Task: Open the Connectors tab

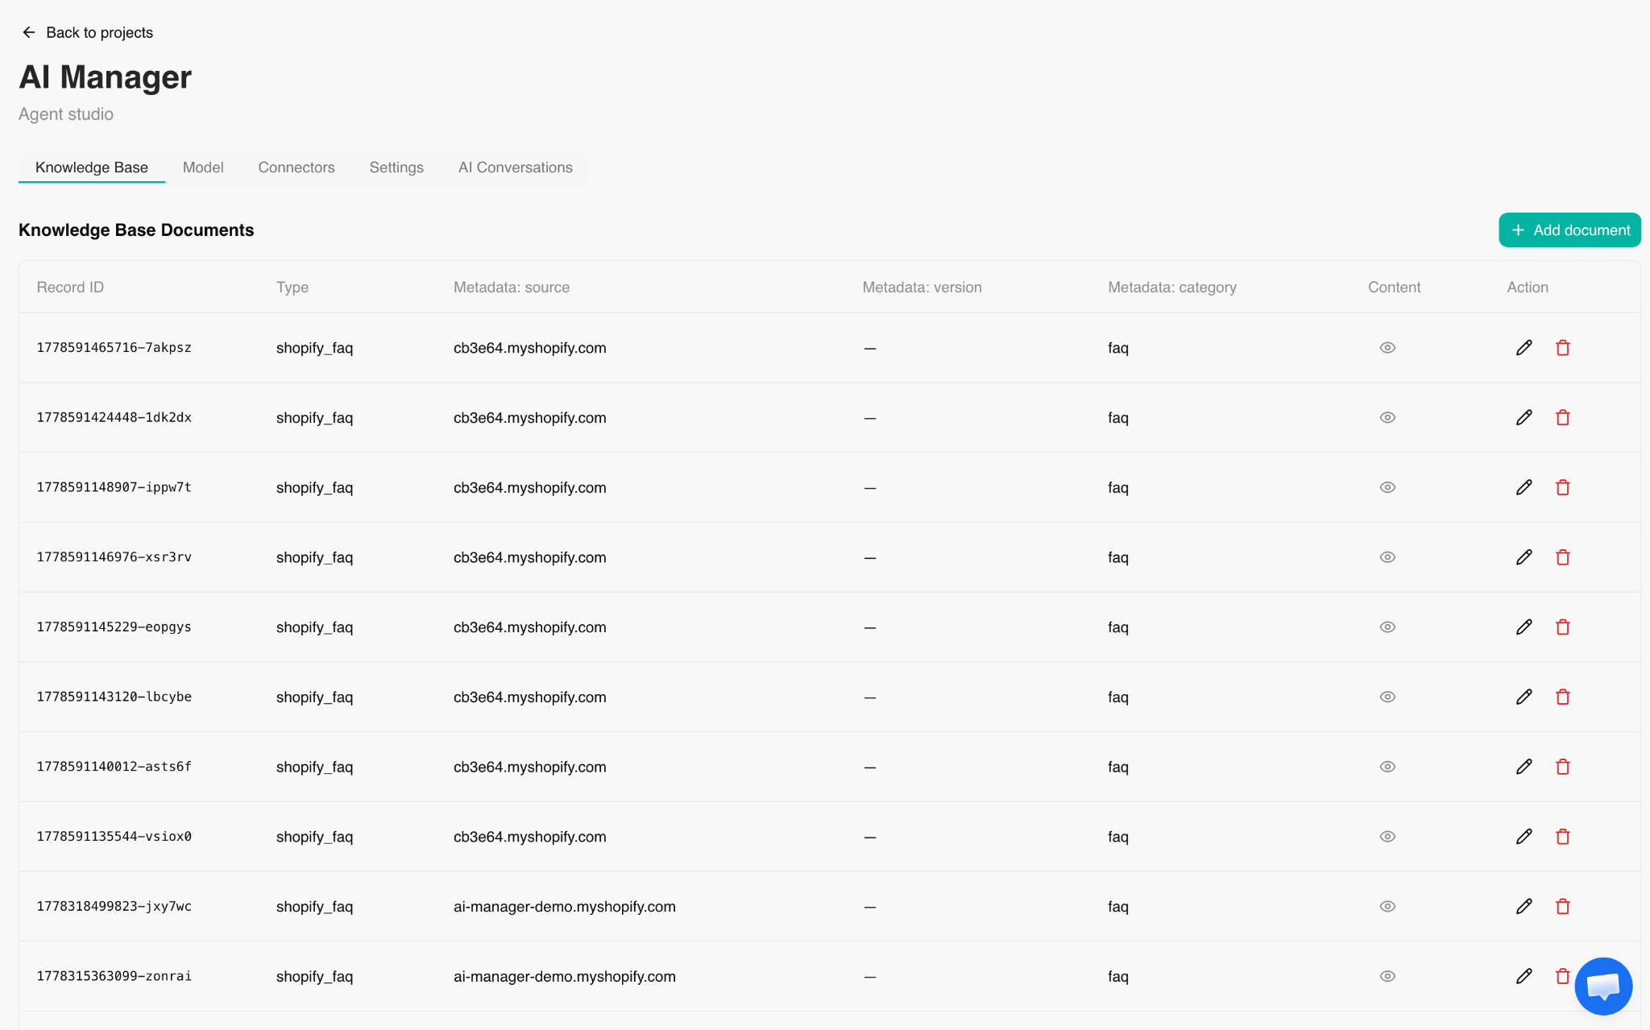Action: tap(296, 168)
